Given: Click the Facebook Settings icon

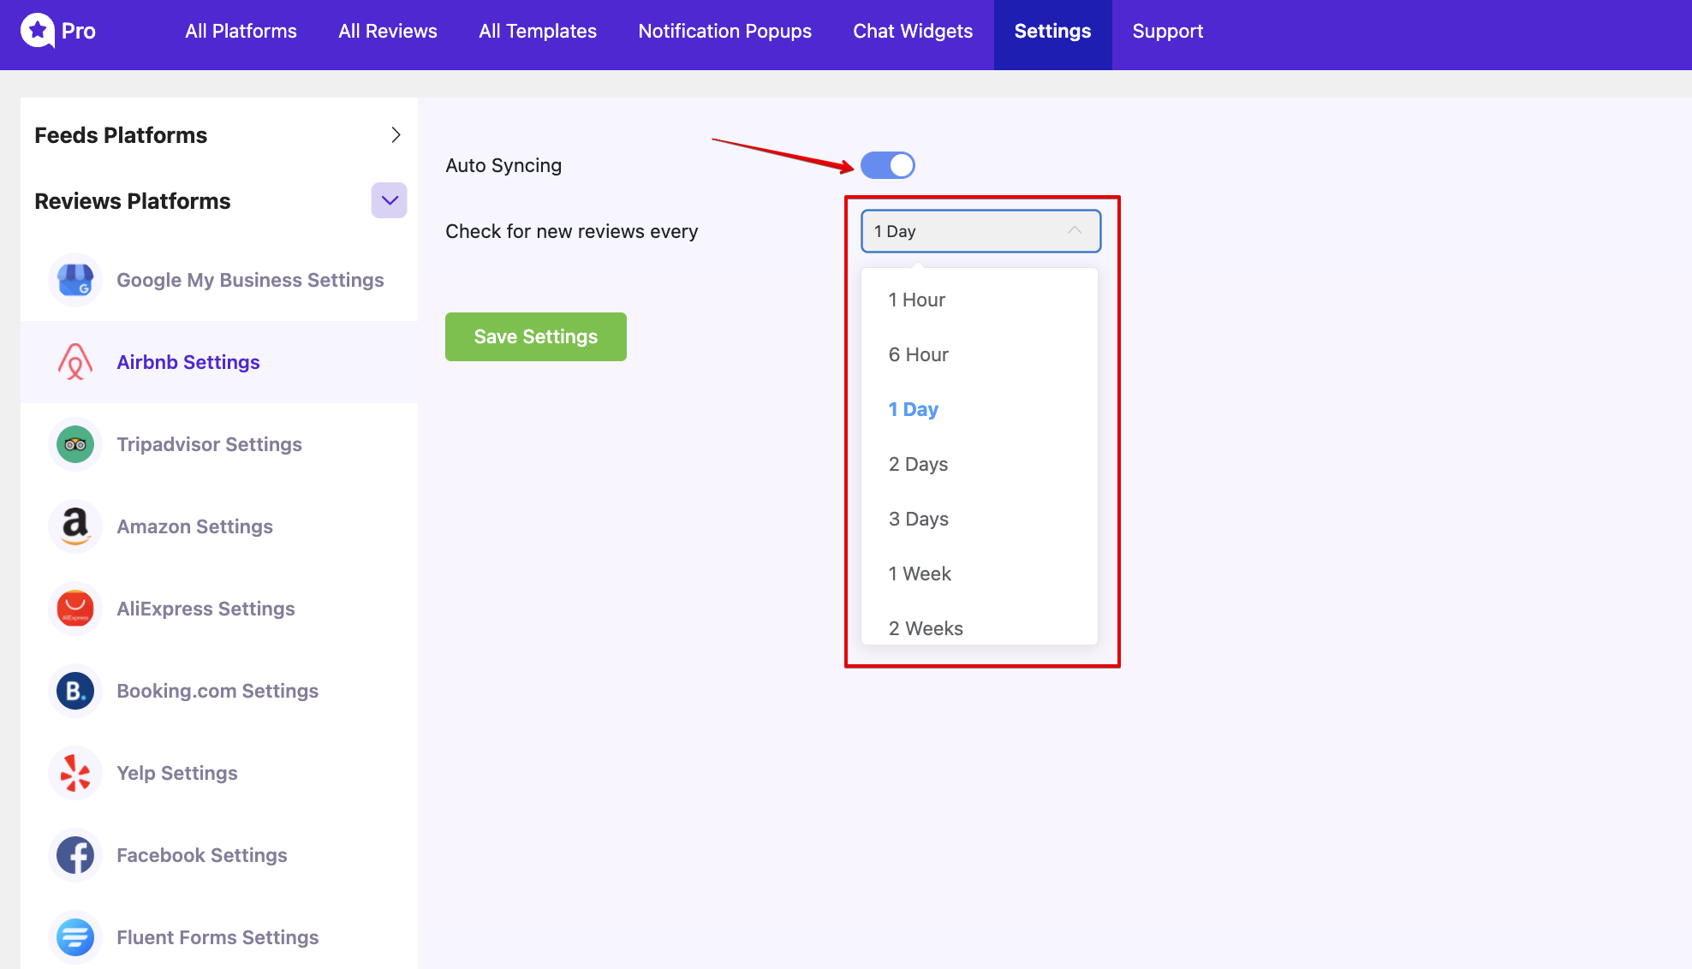Looking at the screenshot, I should (77, 854).
